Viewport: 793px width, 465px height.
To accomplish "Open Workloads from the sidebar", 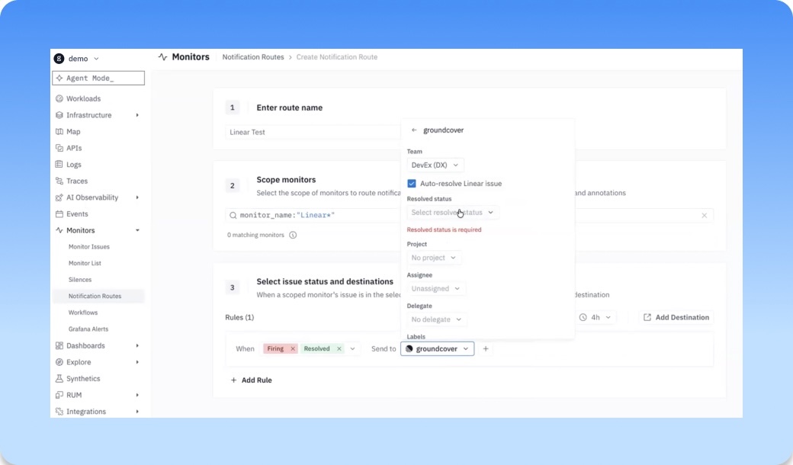I will pyautogui.click(x=83, y=98).
